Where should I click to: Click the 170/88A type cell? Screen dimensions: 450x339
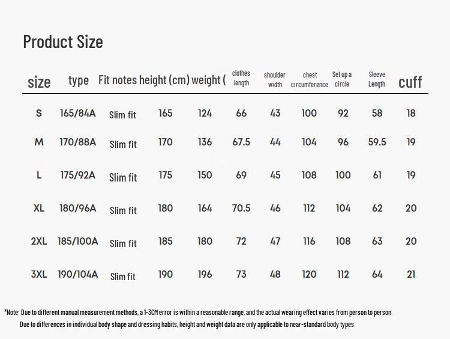(x=78, y=142)
